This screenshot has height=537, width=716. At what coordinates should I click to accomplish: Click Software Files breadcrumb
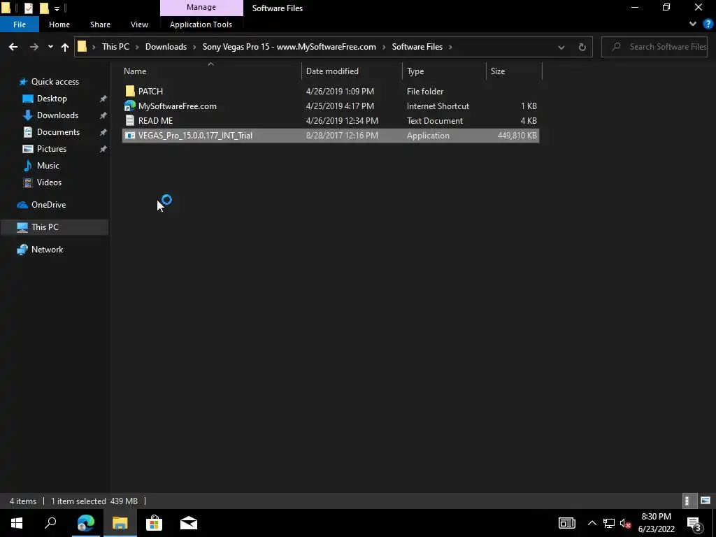pos(417,47)
